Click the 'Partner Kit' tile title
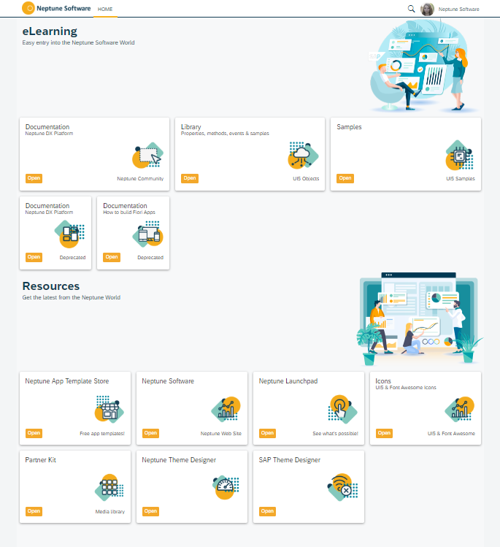This screenshot has width=500, height=547. click(x=40, y=460)
